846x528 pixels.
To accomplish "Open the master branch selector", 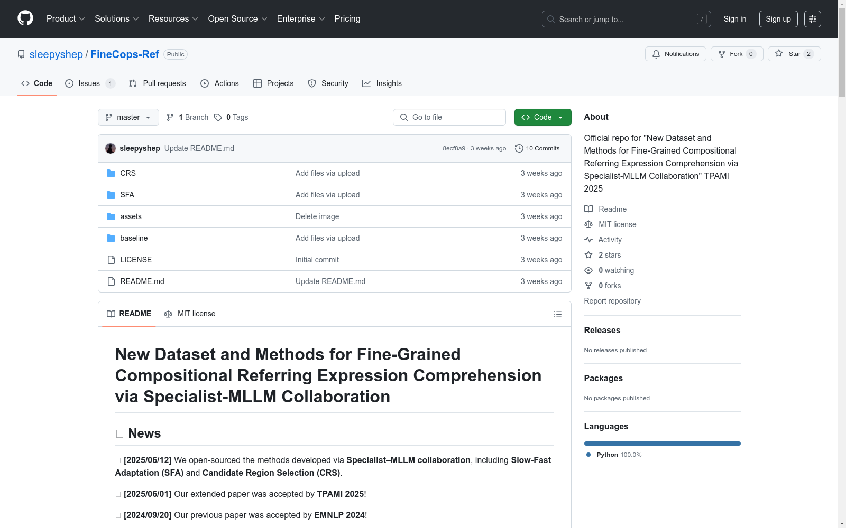I will (128, 117).
